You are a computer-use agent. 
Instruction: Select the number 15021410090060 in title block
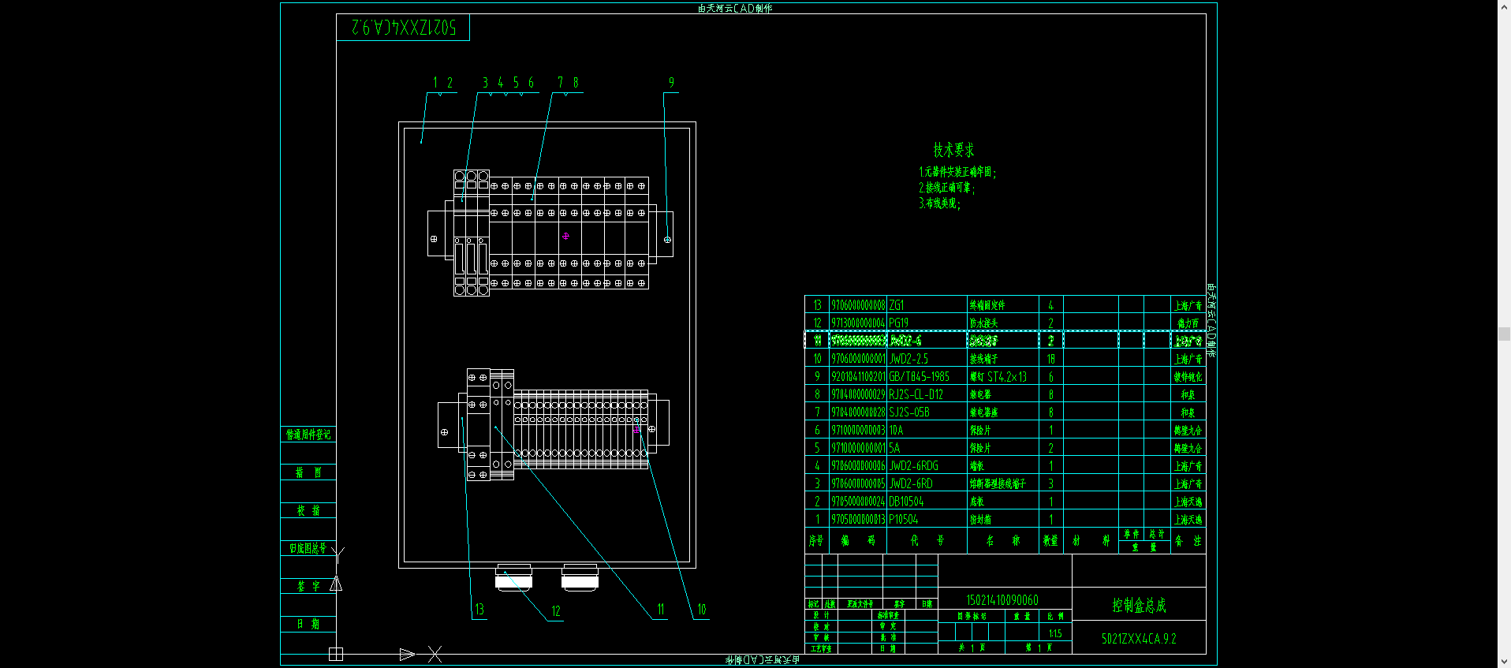(1002, 600)
